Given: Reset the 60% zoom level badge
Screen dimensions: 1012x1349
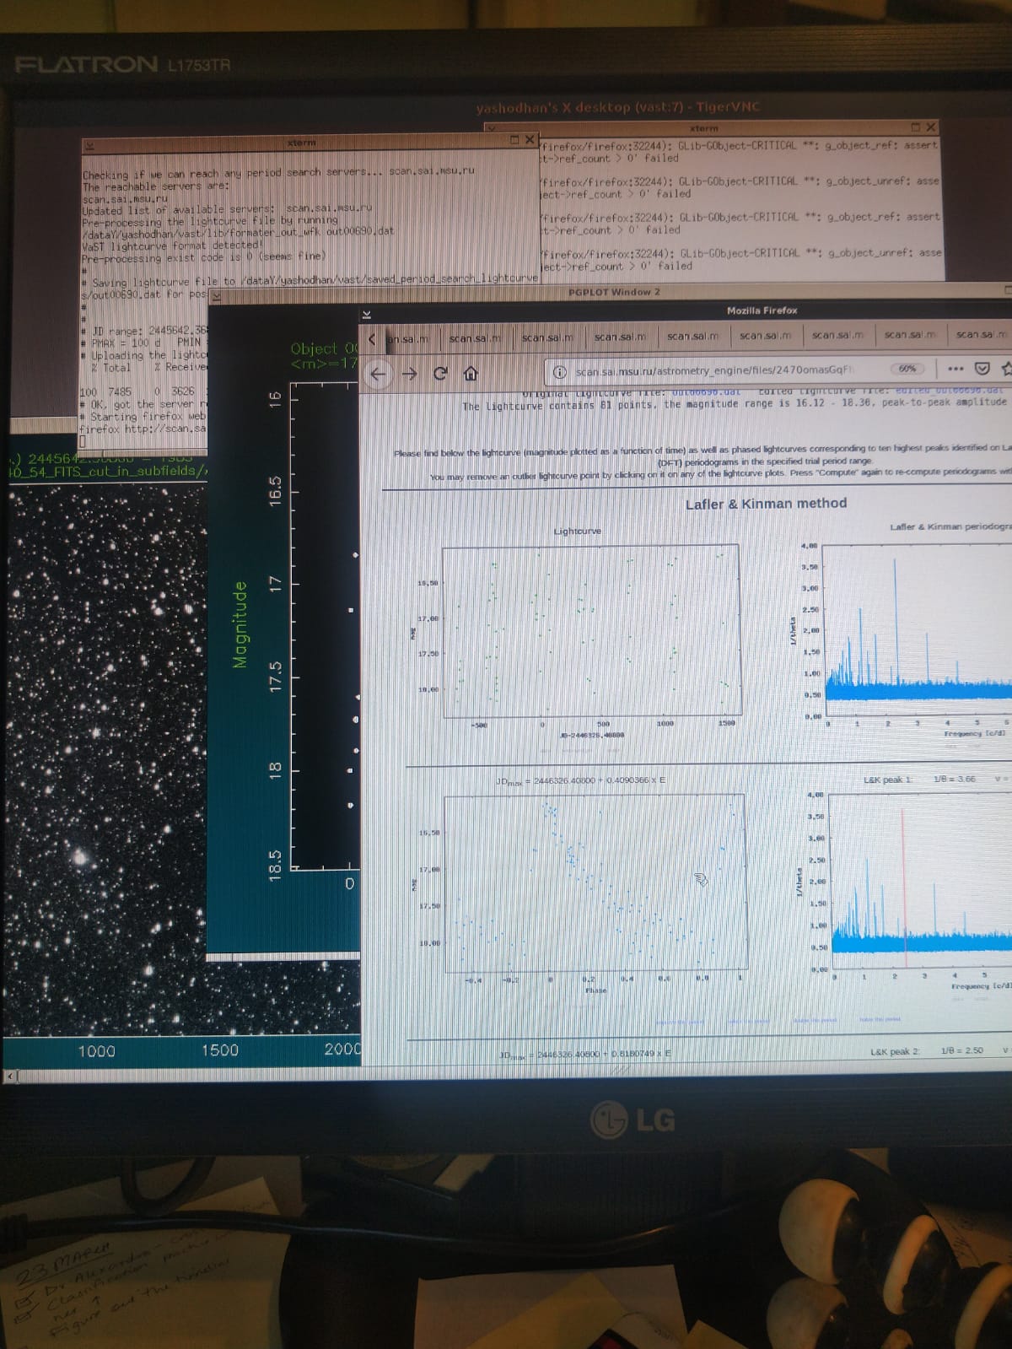Looking at the screenshot, I should (907, 369).
